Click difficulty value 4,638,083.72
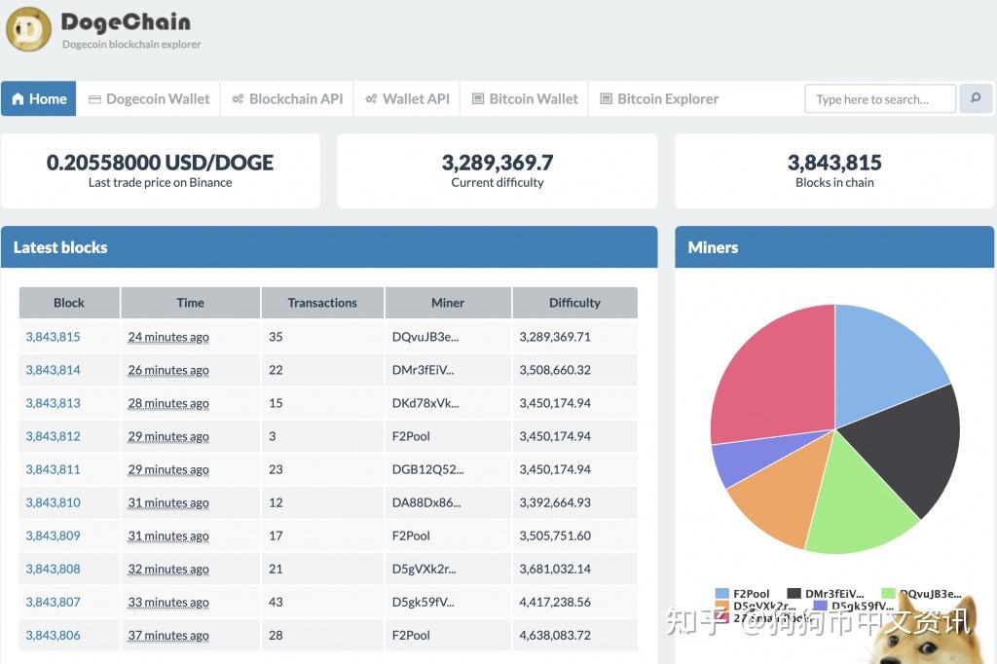 coord(554,635)
